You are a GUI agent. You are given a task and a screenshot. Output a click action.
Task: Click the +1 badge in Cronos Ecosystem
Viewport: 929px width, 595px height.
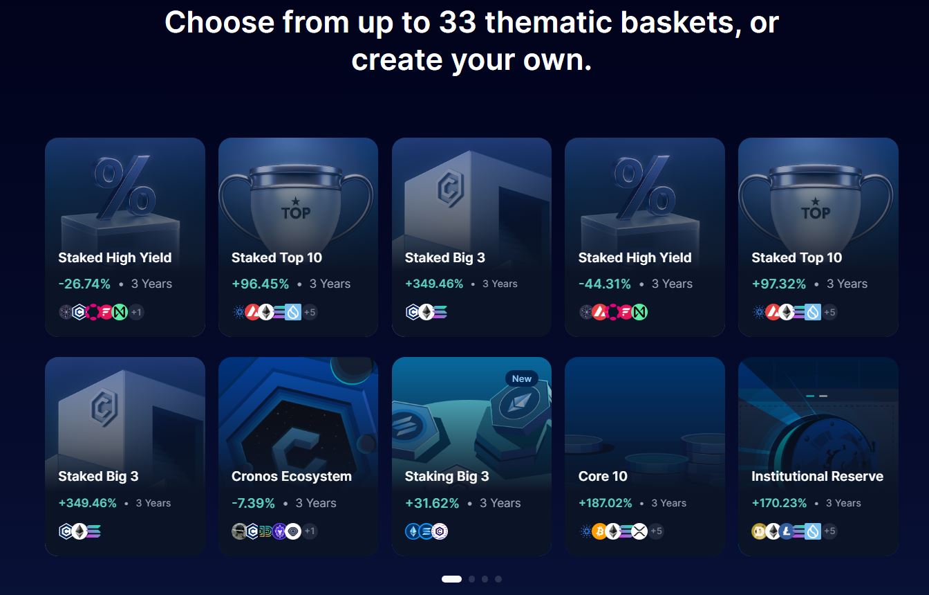[310, 531]
